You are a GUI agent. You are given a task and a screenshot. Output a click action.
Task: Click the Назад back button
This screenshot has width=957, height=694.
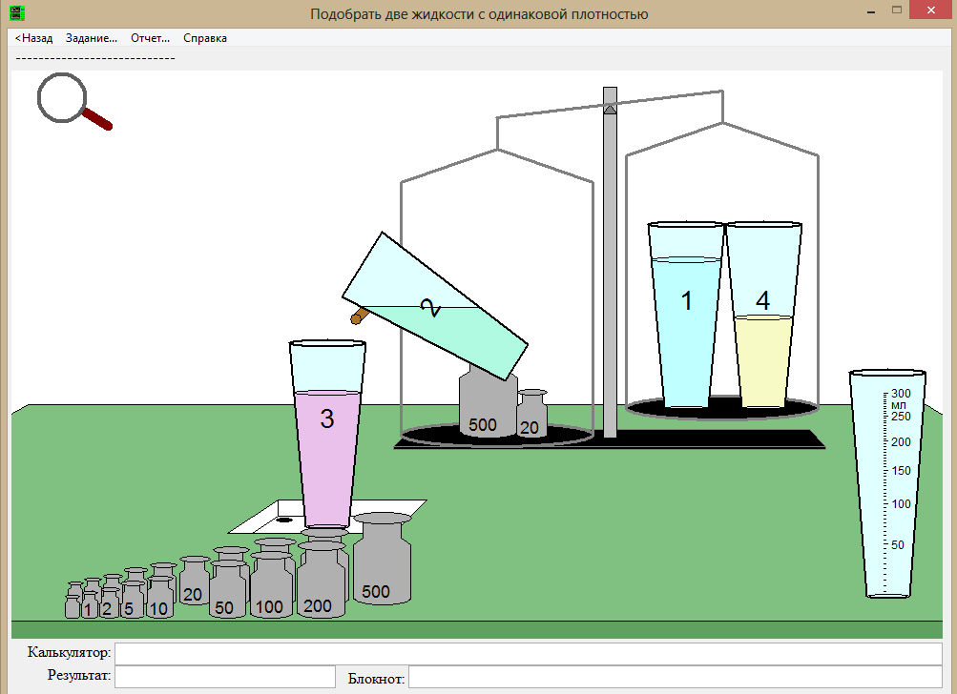(34, 38)
